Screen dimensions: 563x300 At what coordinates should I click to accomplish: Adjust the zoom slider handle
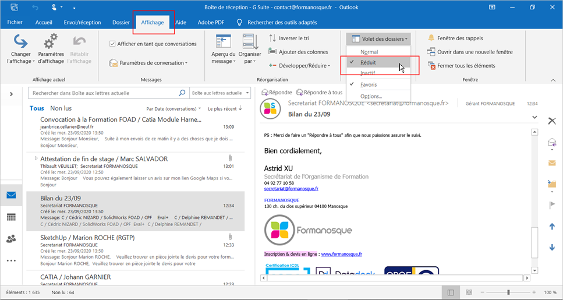click(508, 292)
